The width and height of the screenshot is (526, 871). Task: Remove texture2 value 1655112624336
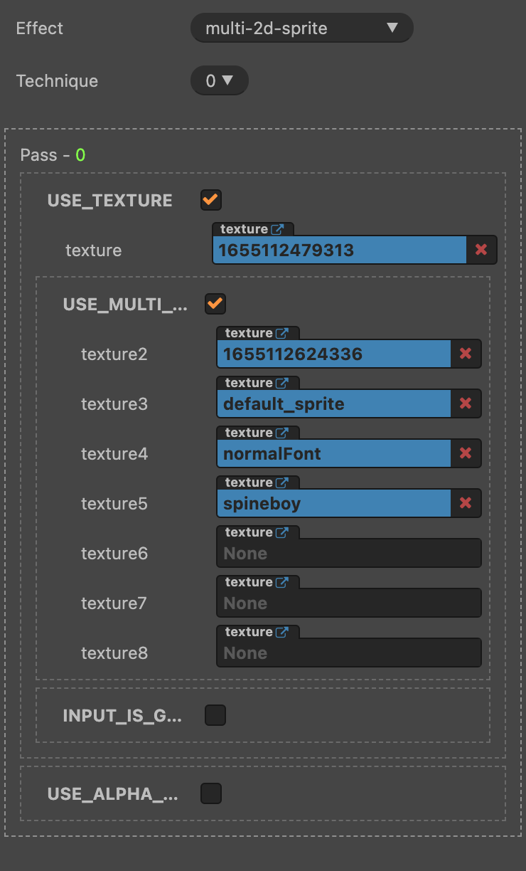tap(466, 354)
